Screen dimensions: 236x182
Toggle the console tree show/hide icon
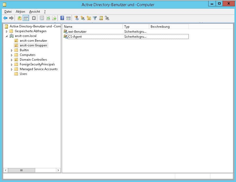[26, 18]
